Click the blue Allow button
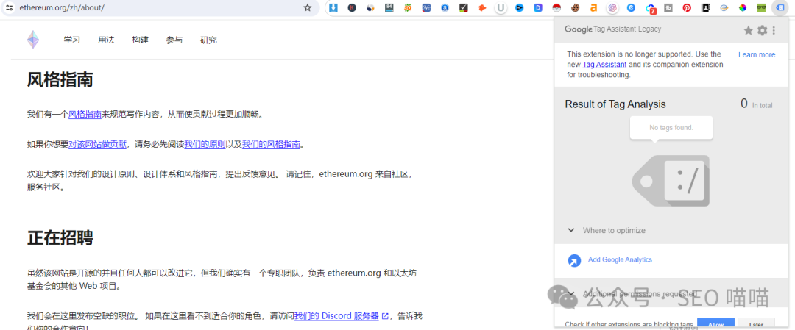This screenshot has width=795, height=330. 715,324
